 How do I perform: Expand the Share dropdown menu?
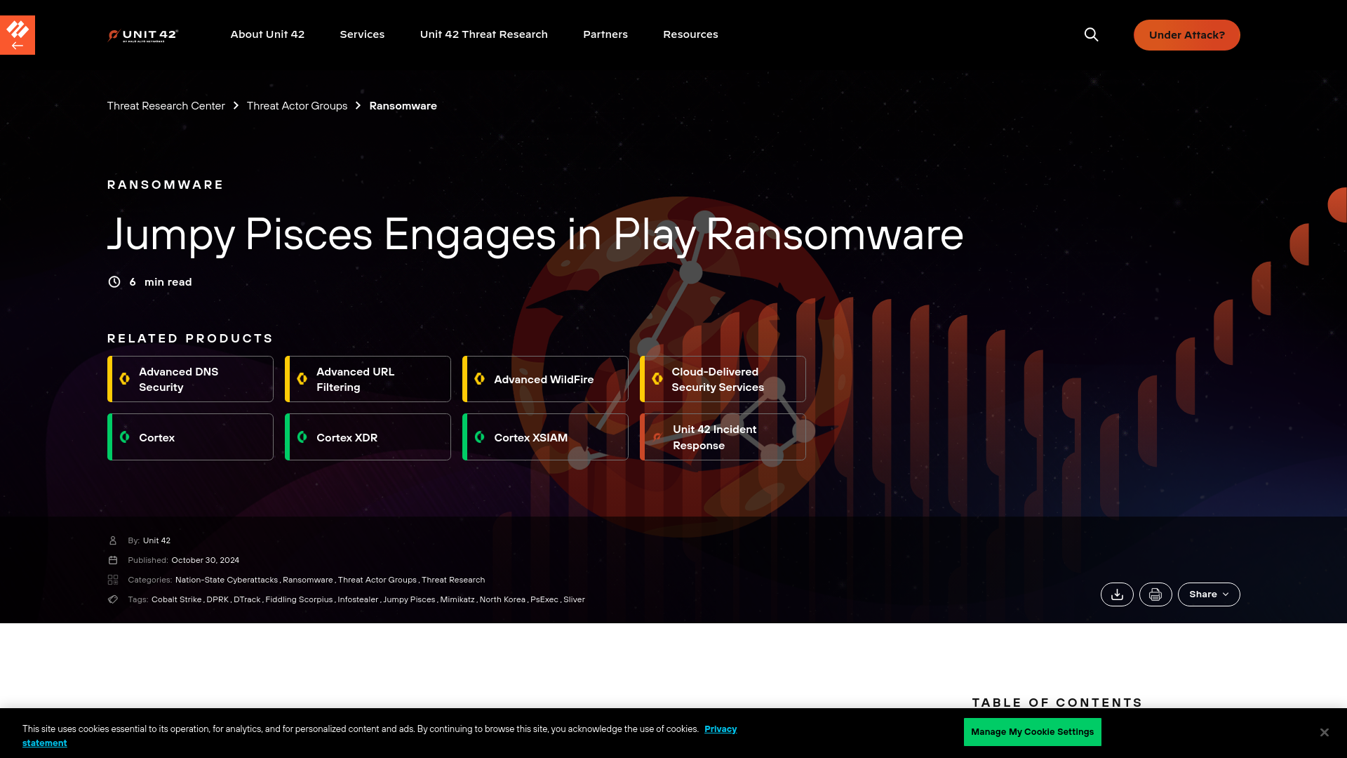tap(1209, 594)
